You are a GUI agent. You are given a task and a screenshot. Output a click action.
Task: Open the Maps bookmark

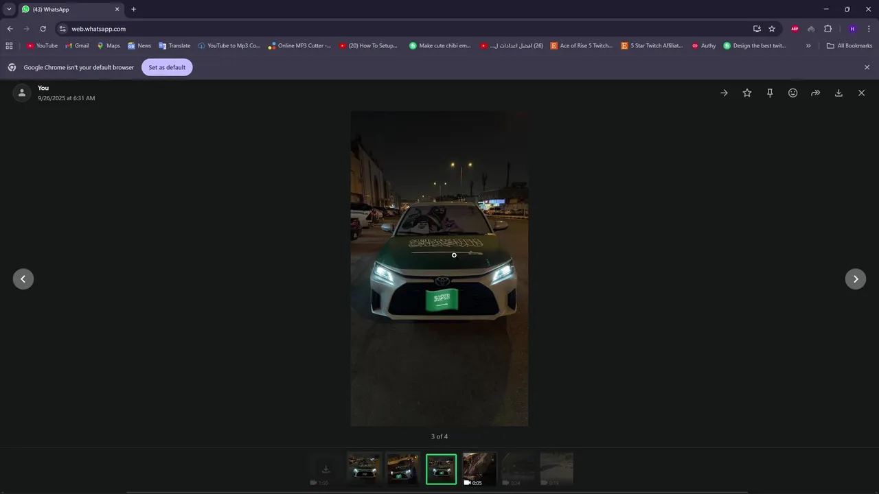pos(109,46)
